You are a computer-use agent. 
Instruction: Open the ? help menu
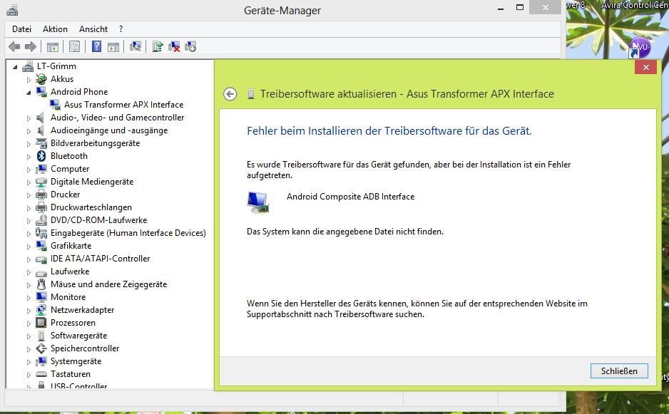[x=121, y=29]
